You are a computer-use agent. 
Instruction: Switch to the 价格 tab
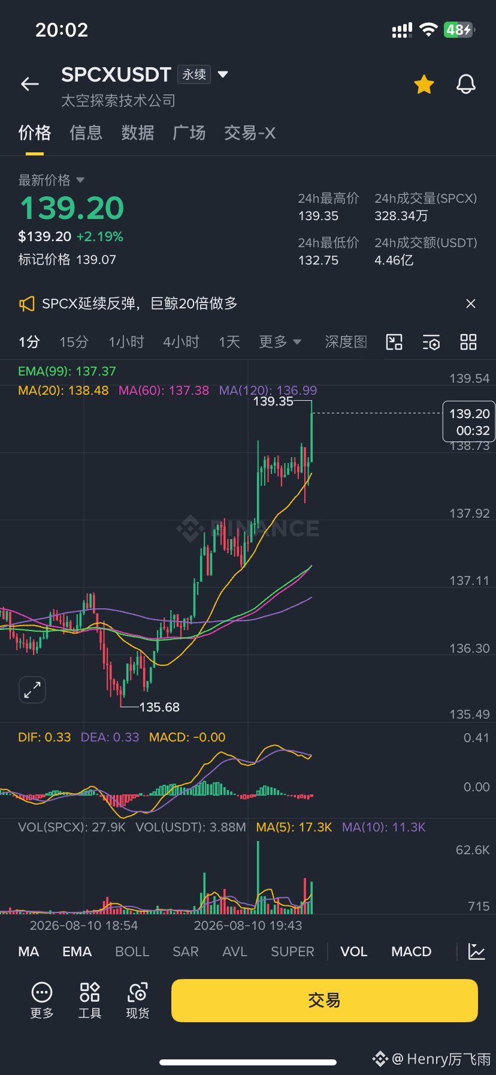pyautogui.click(x=35, y=133)
